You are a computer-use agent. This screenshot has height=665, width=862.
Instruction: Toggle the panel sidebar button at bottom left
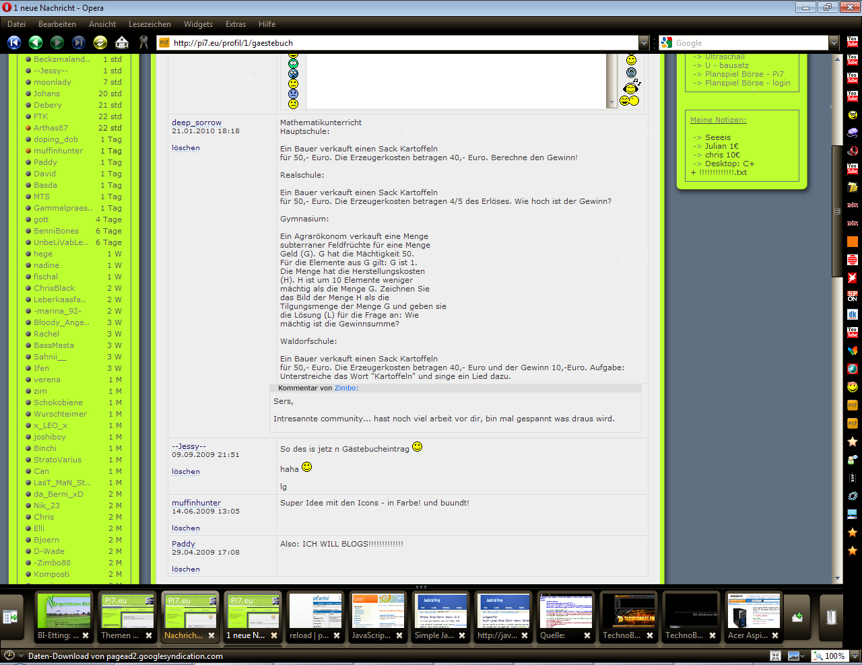pos(10,617)
